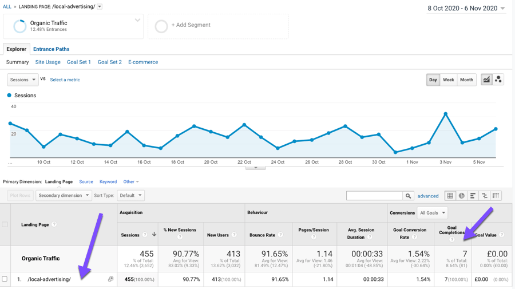Tick the /local-advertising/ row checkbox
This screenshot has height=289, width=515.
[x=5, y=279]
